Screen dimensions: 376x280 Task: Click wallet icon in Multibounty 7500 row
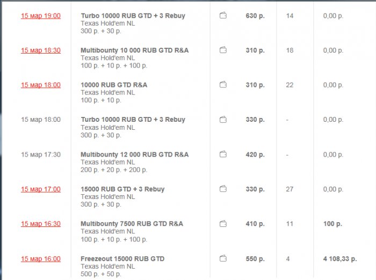223,224
